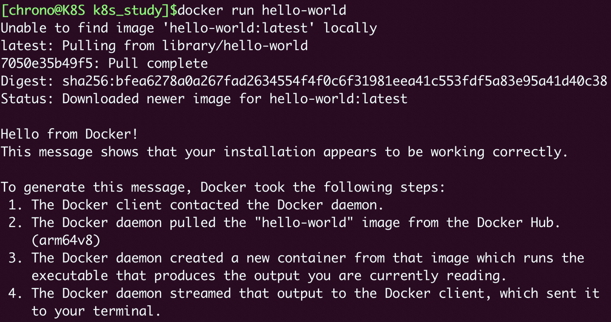Screen dimensions: 611x322
Task: Click the 'Unable to find image' line
Action: click(189, 28)
